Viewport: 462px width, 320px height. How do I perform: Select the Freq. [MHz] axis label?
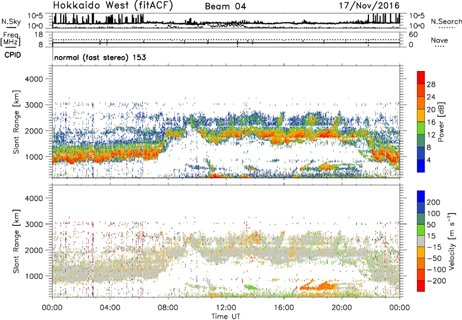[x=10, y=39]
